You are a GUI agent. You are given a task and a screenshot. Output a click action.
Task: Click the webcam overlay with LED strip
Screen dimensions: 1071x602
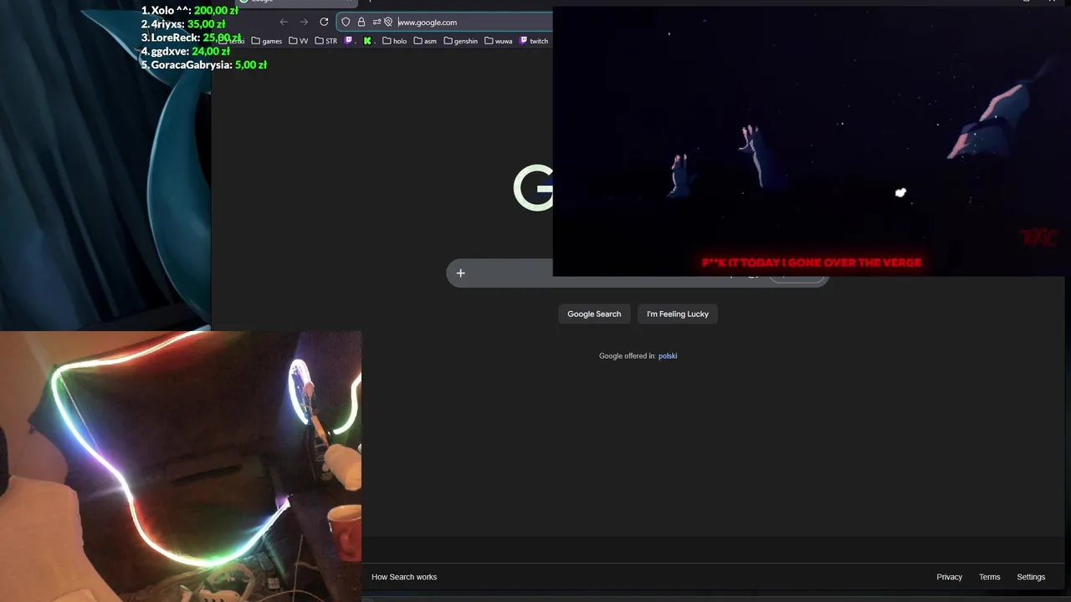(x=181, y=466)
